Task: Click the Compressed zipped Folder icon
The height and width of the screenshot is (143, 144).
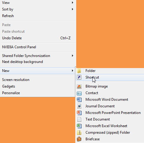Action: click(79, 133)
